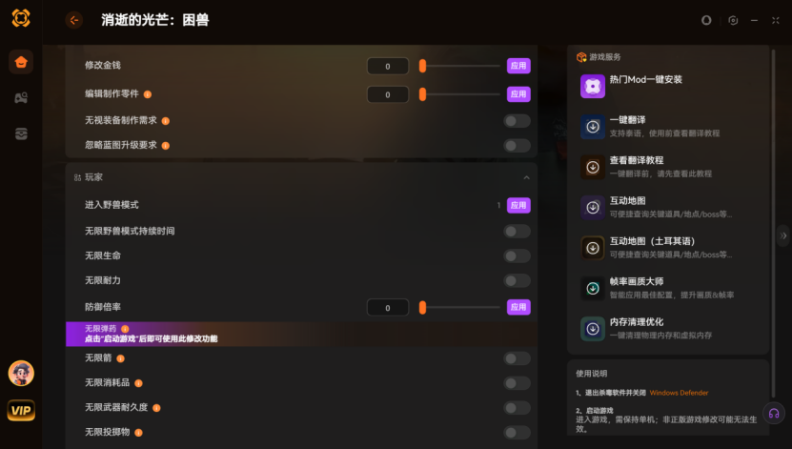Viewport: 792px width, 449px height.
Task: Collapse the 玩家 section chevron
Action: coord(526,177)
